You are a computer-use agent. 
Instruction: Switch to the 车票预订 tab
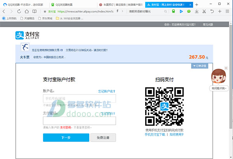click(121, 5)
